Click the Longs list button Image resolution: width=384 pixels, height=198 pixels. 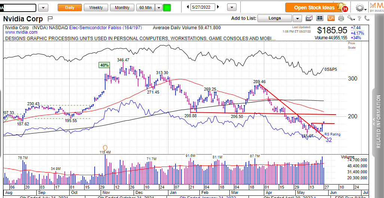coord(275,18)
